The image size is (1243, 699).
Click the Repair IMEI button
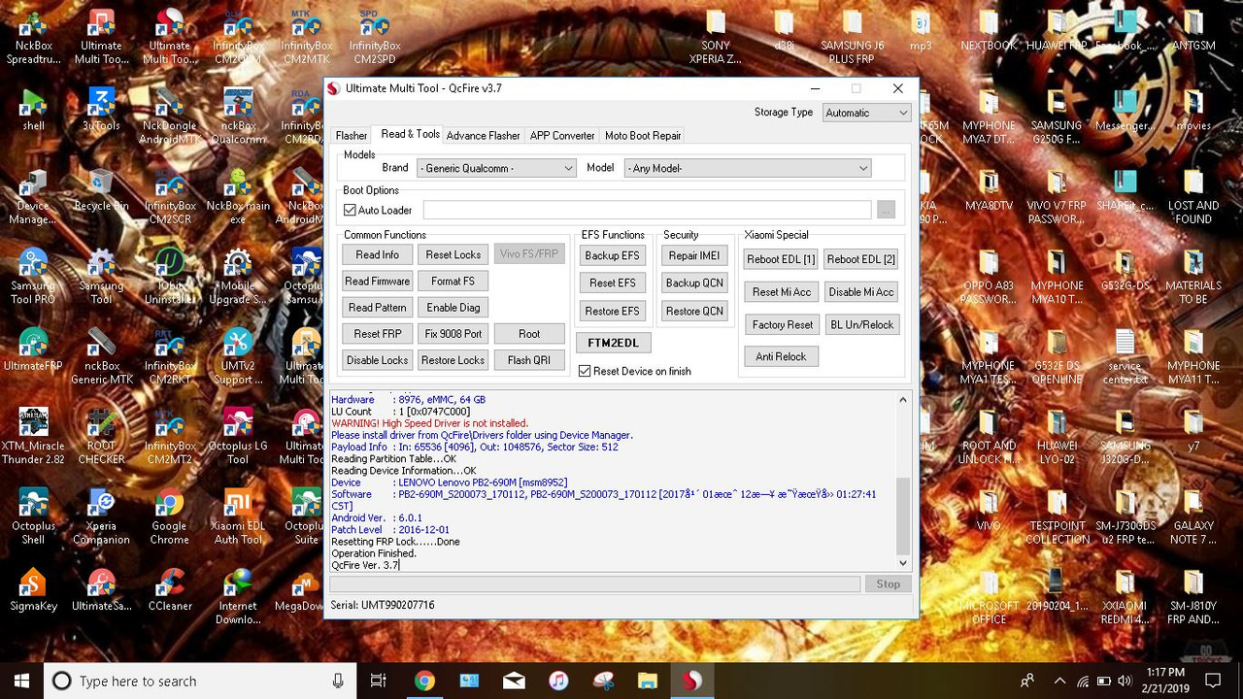click(x=694, y=255)
